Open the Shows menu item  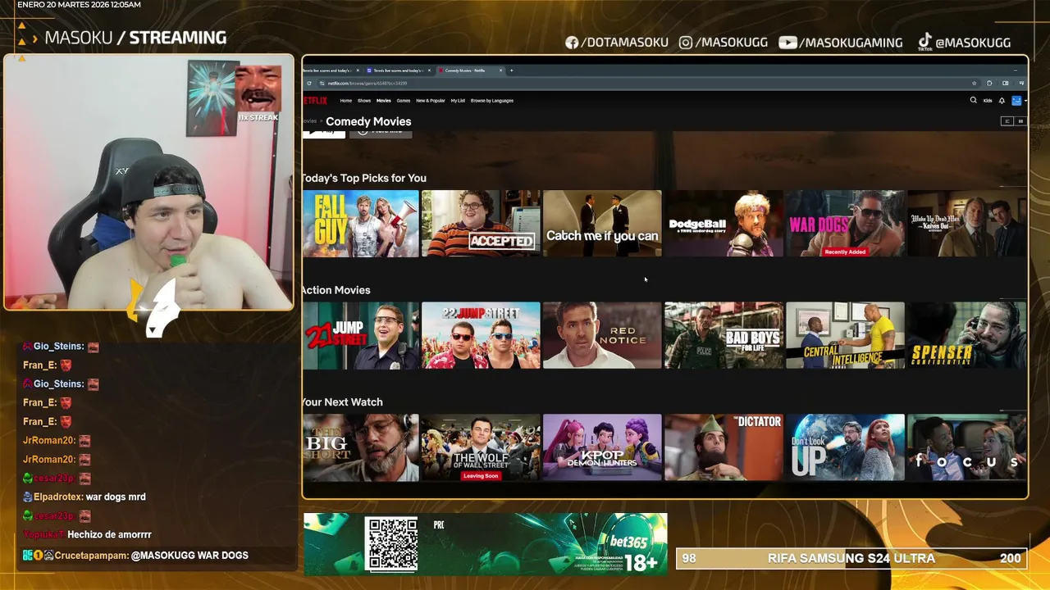tap(364, 101)
